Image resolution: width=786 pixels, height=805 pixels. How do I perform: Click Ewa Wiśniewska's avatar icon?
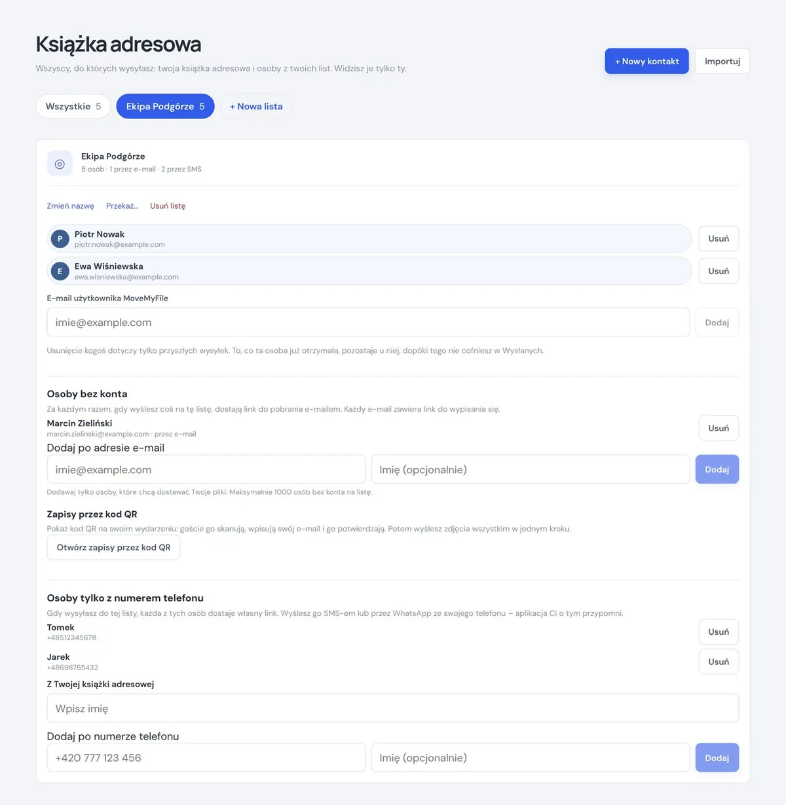(60, 271)
